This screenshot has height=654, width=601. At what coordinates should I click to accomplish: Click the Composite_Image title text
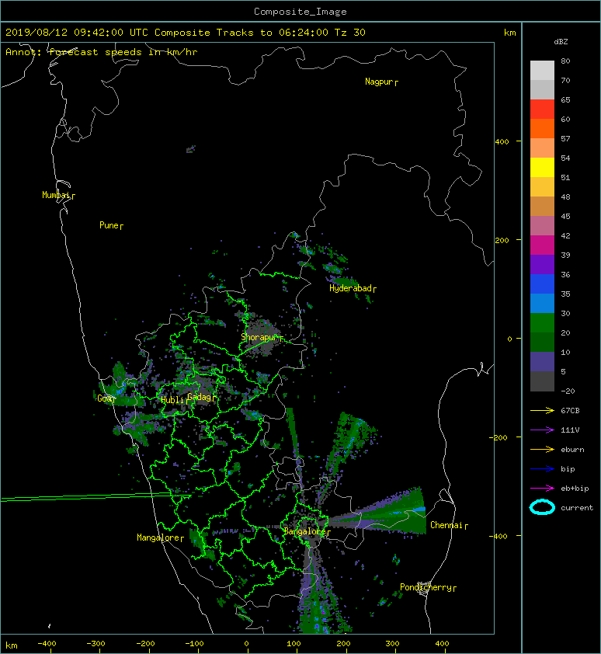(x=300, y=12)
